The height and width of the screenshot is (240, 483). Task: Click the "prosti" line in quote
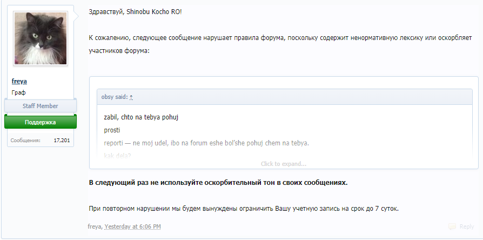pos(112,130)
